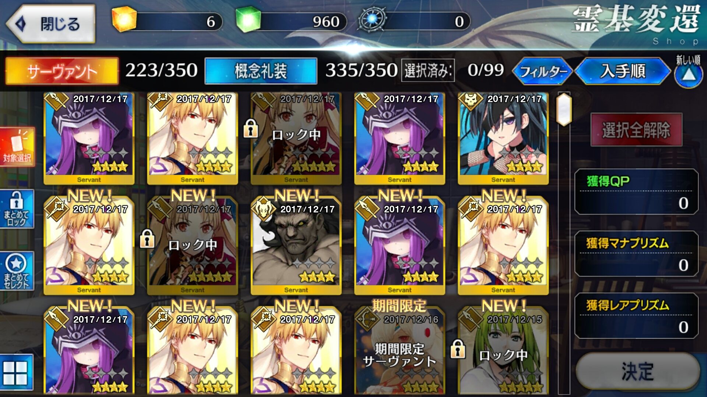Switch grid layout with four-square icon
This screenshot has height=397, width=707.
pyautogui.click(x=16, y=372)
